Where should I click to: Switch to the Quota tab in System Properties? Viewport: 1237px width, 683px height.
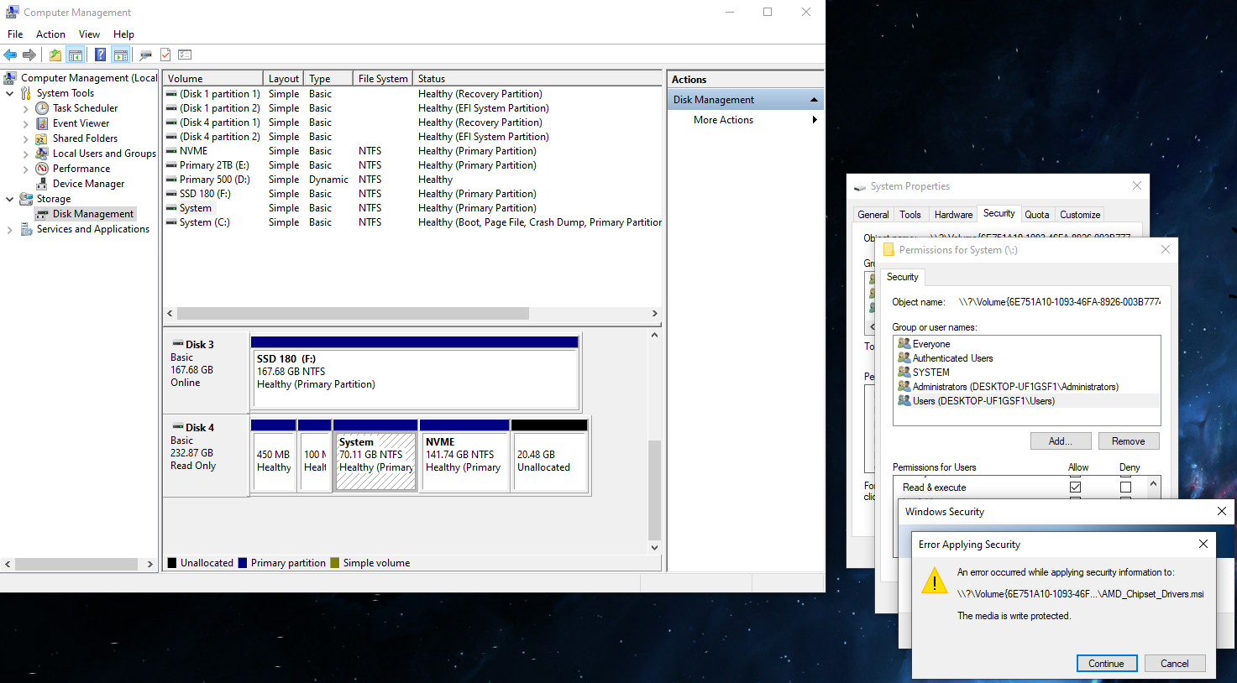coord(1037,215)
